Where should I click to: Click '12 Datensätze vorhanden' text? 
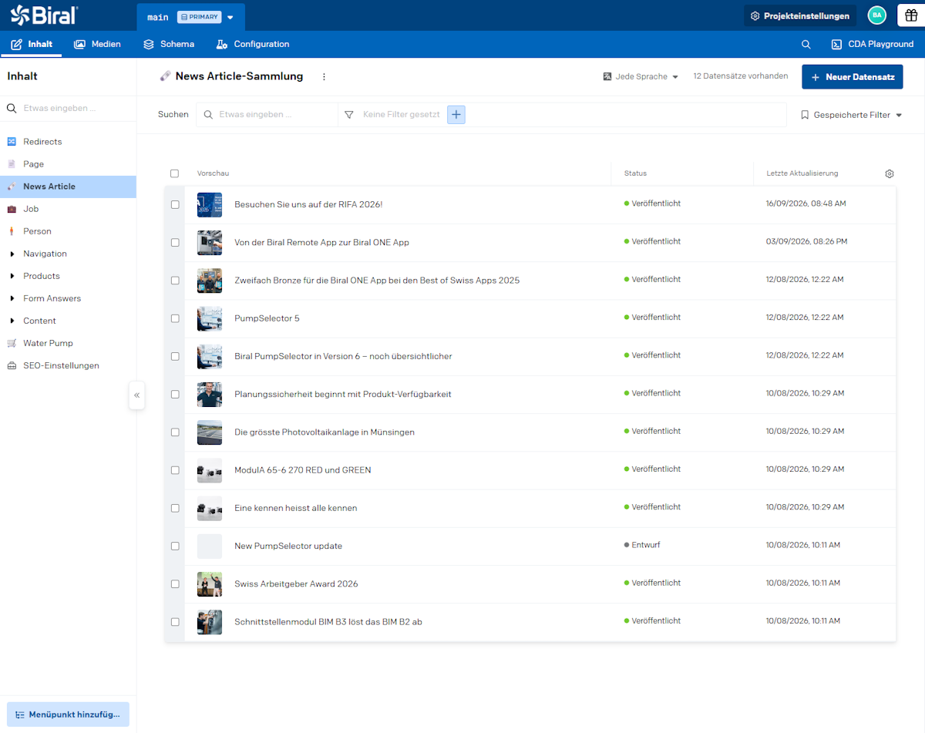coord(740,76)
